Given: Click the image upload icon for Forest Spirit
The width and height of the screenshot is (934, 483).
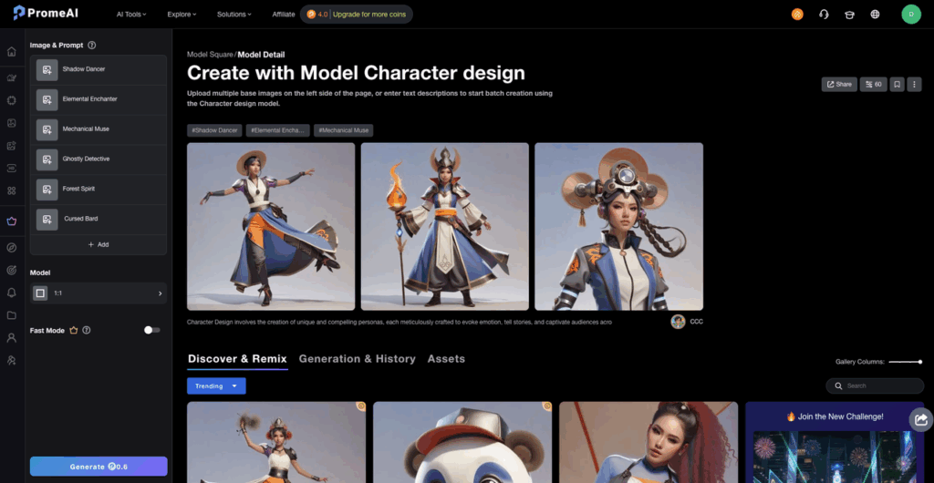Looking at the screenshot, I should coord(47,190).
